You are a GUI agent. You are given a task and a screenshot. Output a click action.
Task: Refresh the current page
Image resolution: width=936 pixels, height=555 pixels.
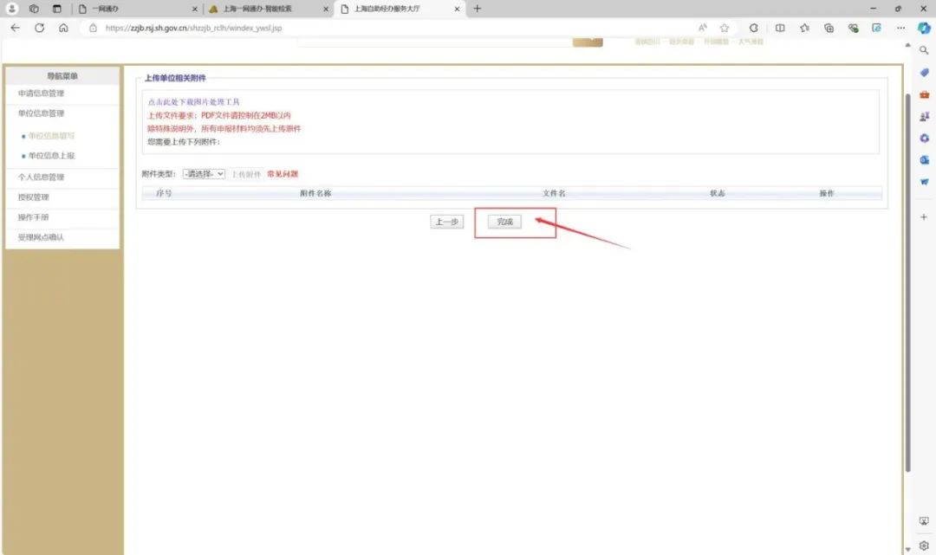tap(39, 28)
